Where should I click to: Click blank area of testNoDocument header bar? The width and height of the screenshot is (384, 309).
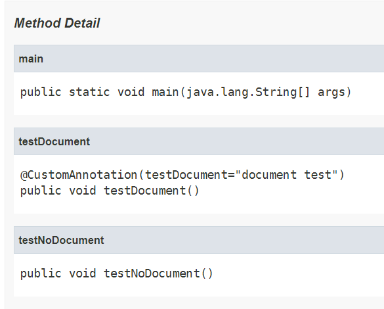[244, 241]
